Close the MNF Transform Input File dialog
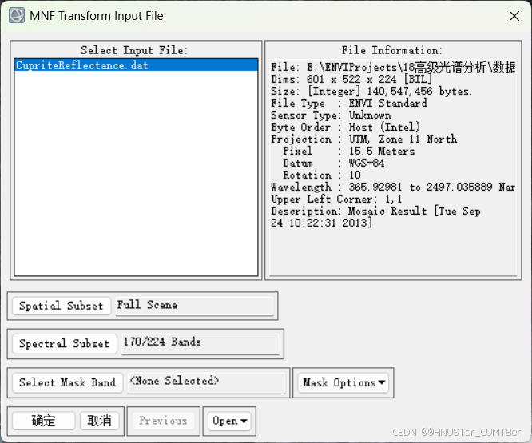 514,16
